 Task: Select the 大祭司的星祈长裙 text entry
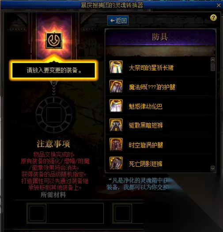(x=151, y=68)
